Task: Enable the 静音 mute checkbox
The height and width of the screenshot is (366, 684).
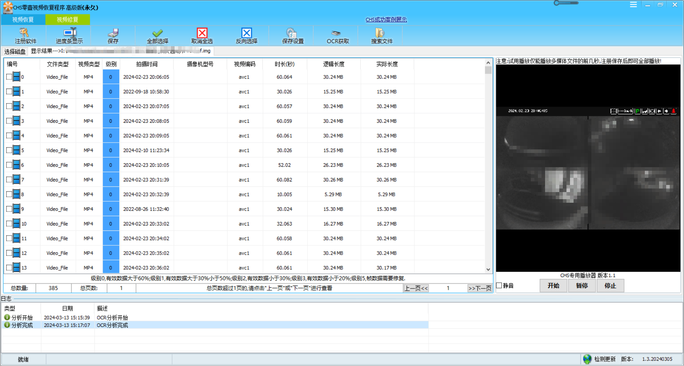Action: [499, 286]
